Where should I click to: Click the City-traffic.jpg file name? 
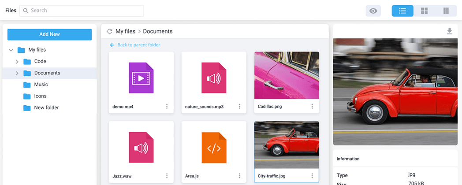coord(272,176)
